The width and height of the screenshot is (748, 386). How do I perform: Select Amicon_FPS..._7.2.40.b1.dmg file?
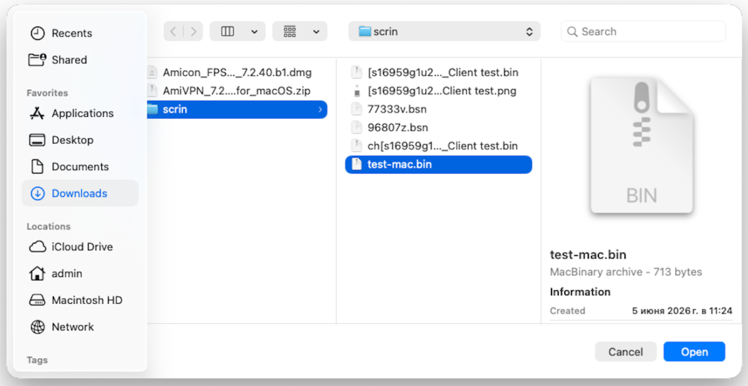[237, 73]
